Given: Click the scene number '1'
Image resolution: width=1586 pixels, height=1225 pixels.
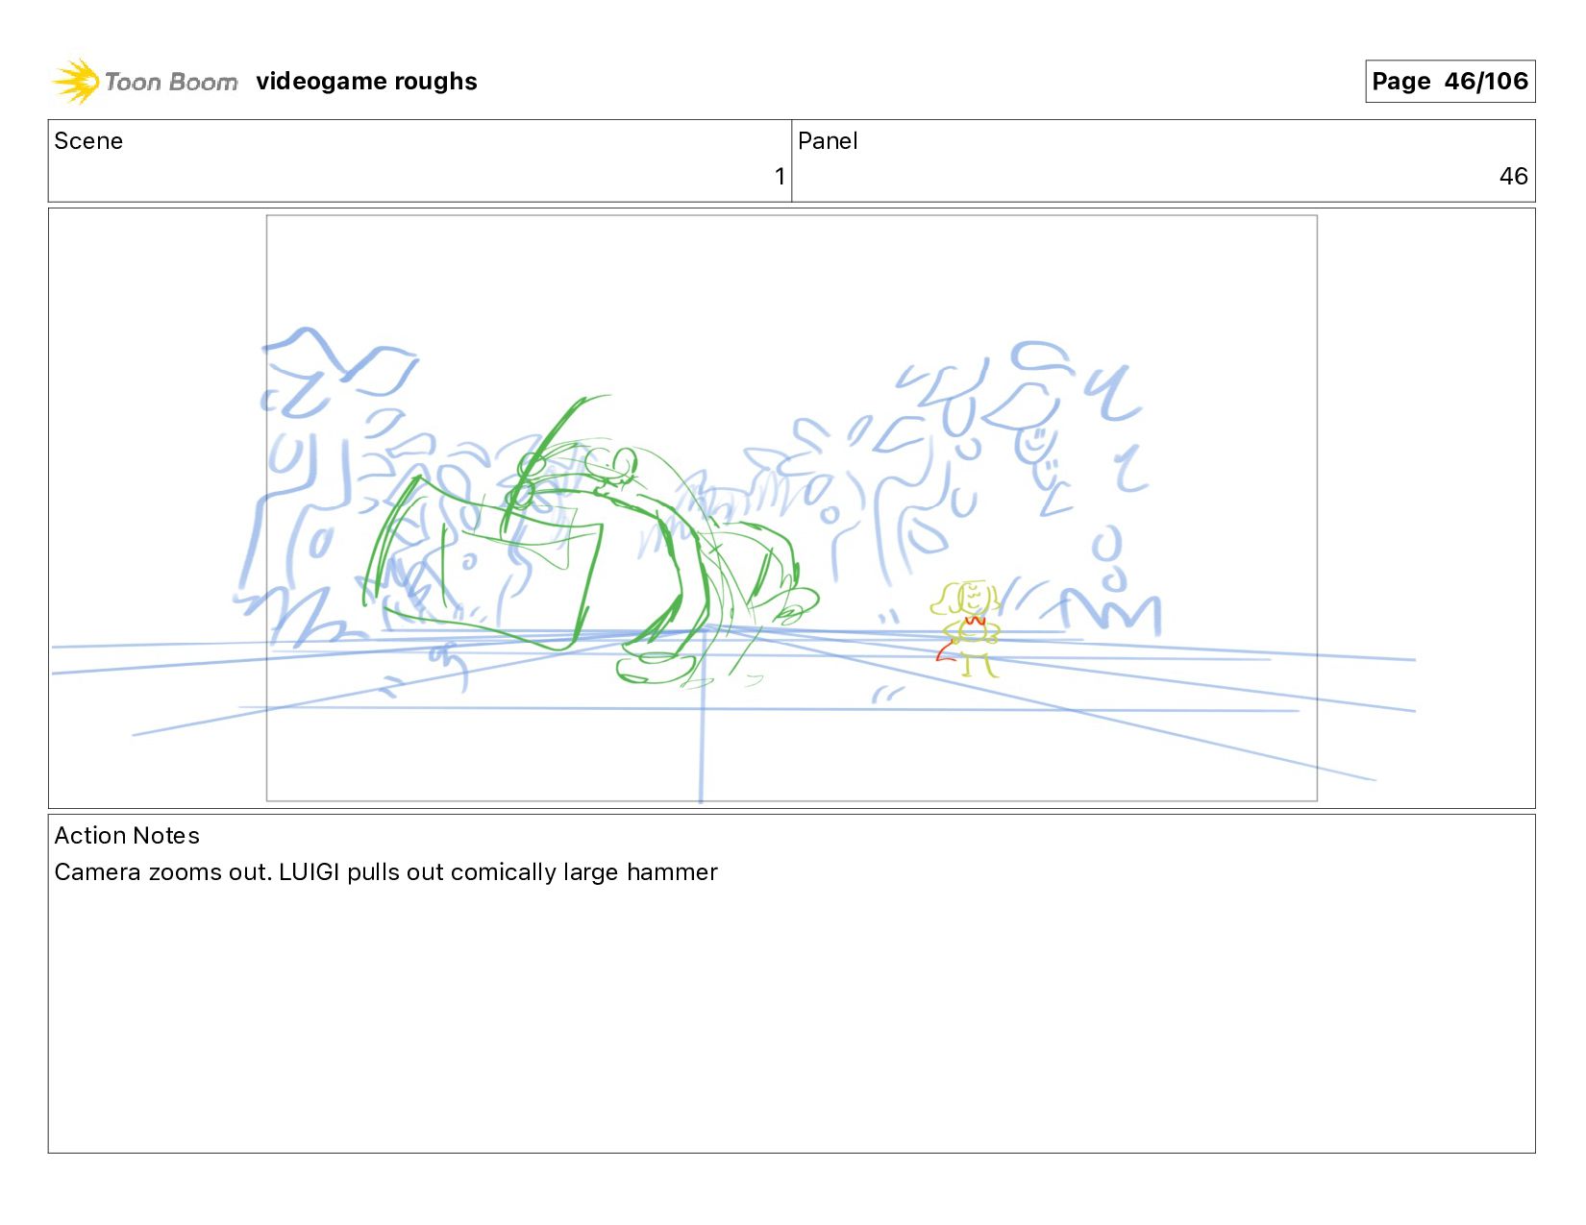Looking at the screenshot, I should 780,177.
